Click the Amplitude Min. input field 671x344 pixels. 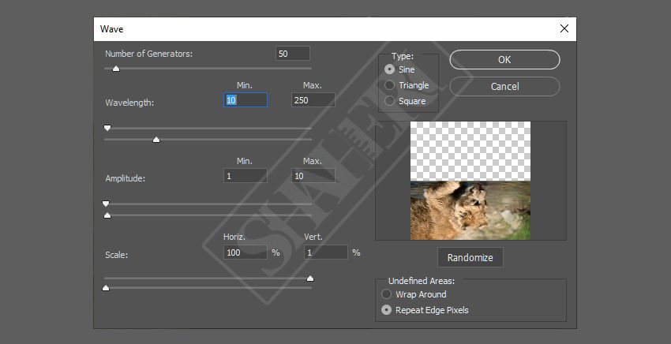click(x=246, y=176)
